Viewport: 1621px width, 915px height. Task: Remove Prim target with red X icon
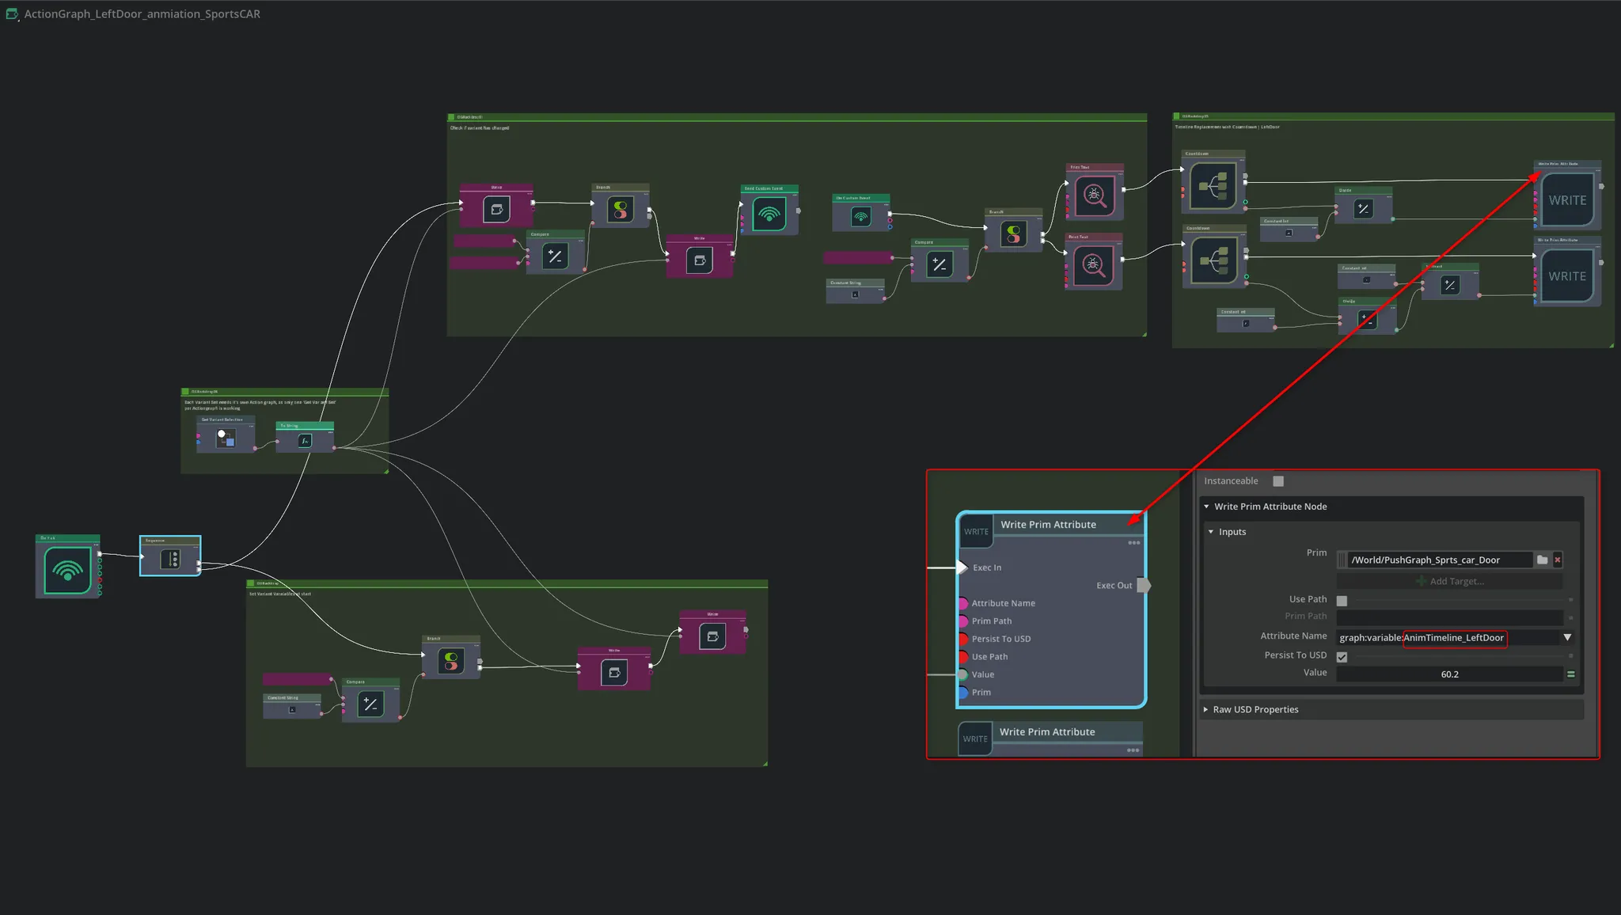[1558, 560]
